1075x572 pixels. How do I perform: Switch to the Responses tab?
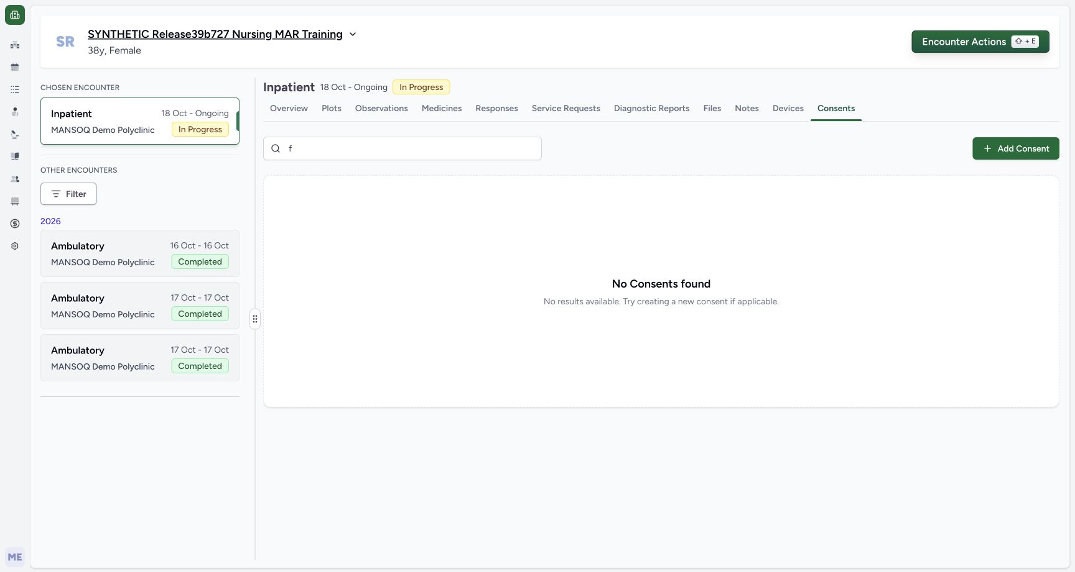(496, 108)
